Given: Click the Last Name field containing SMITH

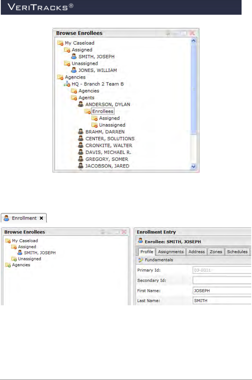Looking at the screenshot, I should tap(222, 300).
